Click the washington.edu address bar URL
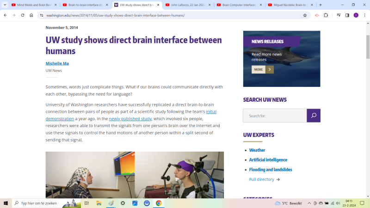The image size is (370, 208). (x=115, y=15)
